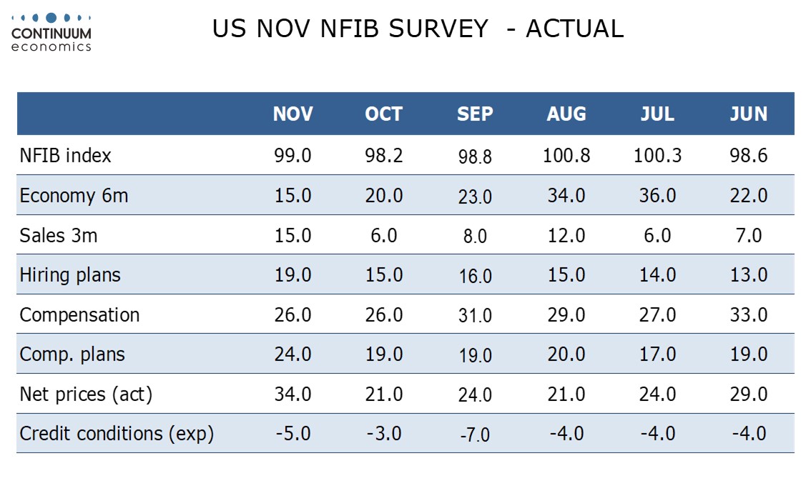Select the JUN column header

tap(749, 114)
